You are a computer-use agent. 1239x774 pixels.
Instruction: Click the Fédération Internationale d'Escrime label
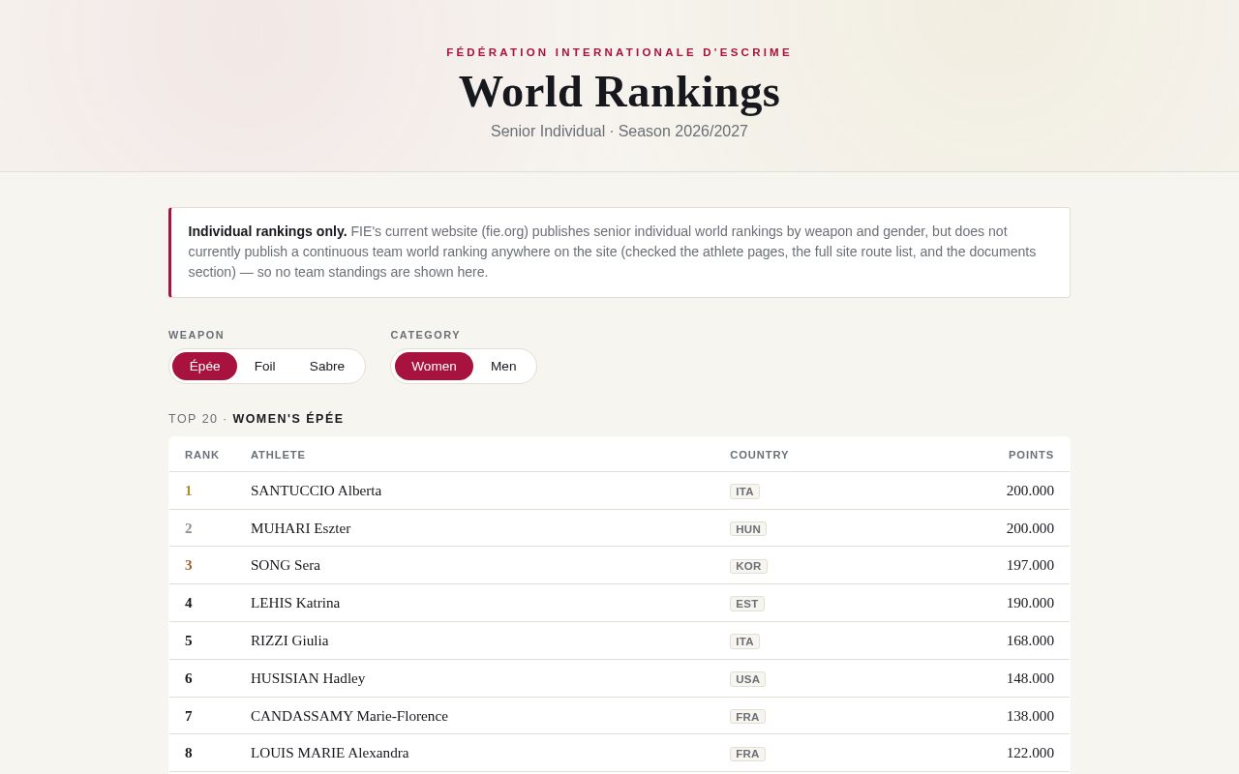619,52
